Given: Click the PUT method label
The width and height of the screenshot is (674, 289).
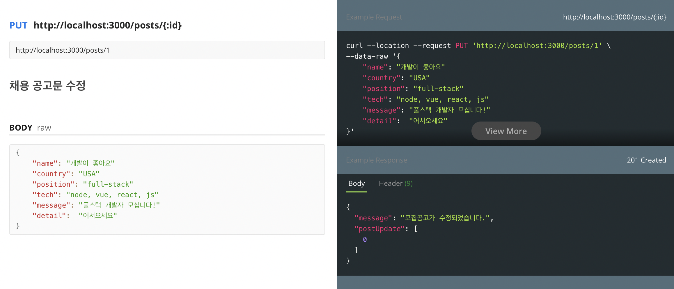Looking at the screenshot, I should coord(18,25).
